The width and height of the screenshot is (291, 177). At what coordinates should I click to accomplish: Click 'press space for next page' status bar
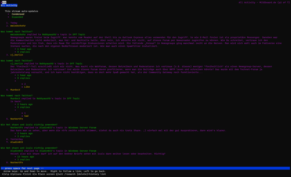coord(22,168)
